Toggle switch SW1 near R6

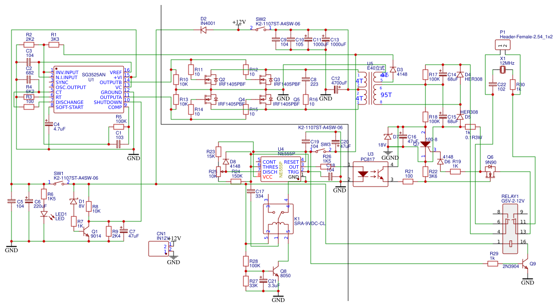[x=59, y=184]
